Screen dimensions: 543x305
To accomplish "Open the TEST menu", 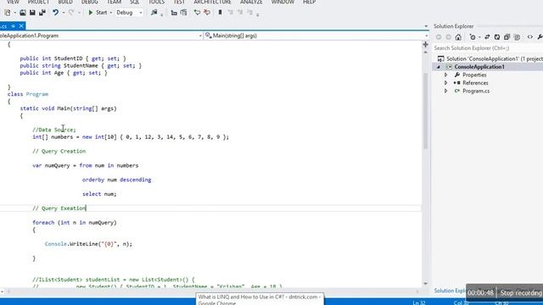I will coord(179,2).
